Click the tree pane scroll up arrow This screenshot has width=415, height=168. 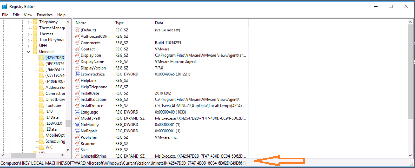pyautogui.click(x=68, y=22)
